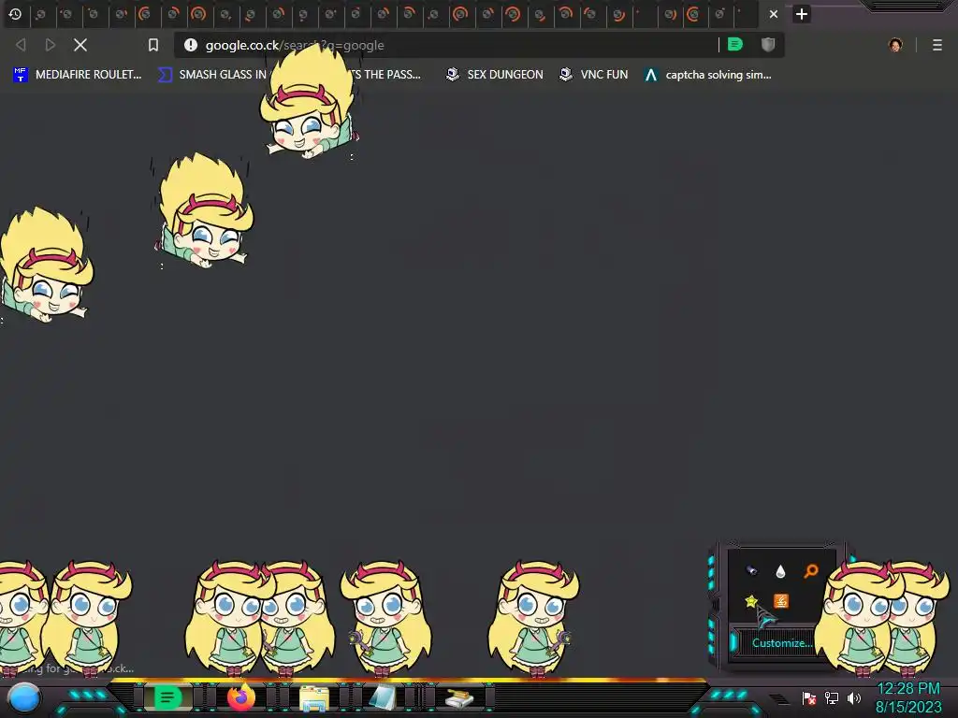Go back to the previous page

(x=21, y=45)
